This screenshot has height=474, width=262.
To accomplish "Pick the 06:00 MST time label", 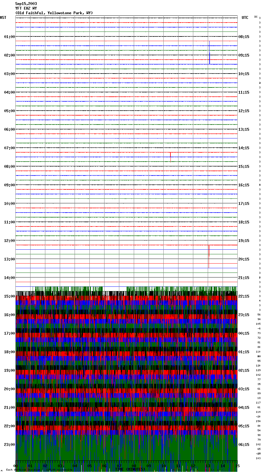I will coord(10,129).
